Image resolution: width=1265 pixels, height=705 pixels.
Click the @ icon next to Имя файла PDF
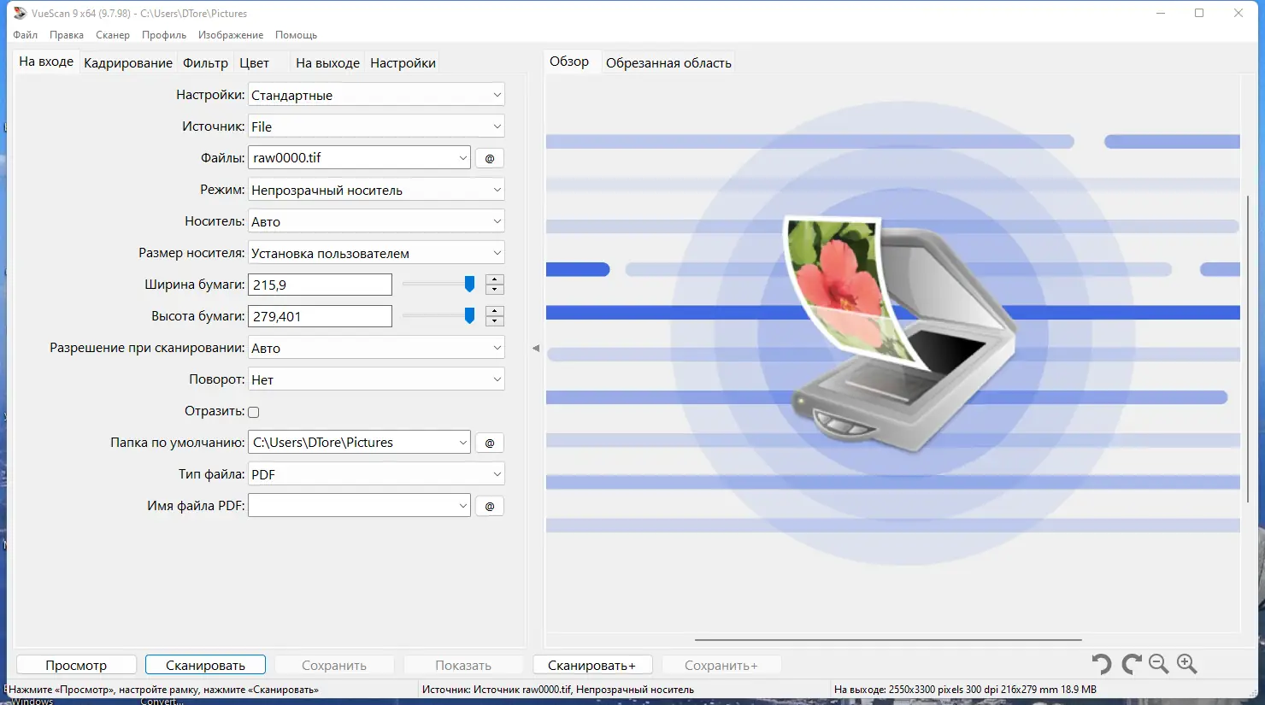click(489, 505)
